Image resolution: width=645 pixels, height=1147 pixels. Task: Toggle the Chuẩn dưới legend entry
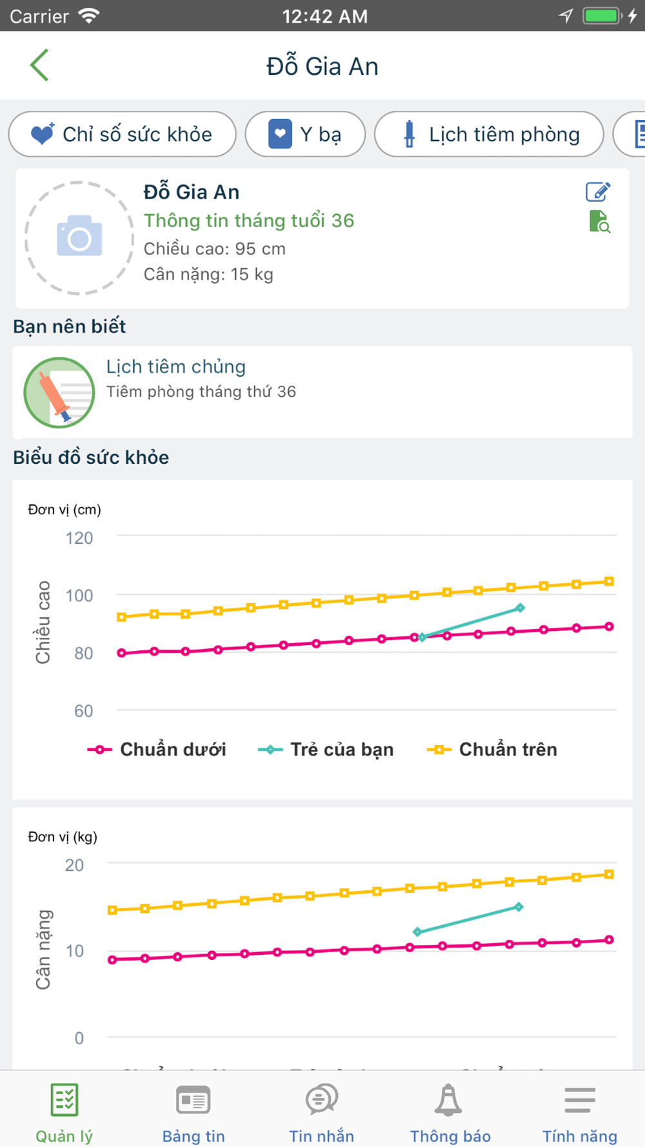coord(157,750)
